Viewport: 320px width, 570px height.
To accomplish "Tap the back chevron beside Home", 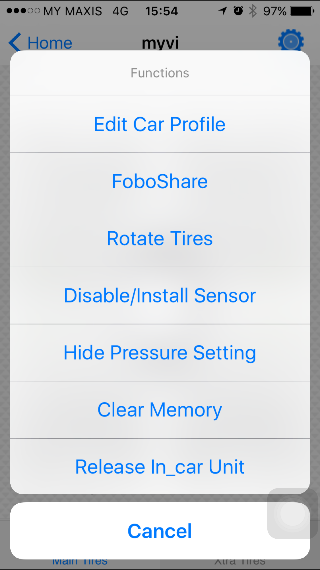I will coord(15,42).
